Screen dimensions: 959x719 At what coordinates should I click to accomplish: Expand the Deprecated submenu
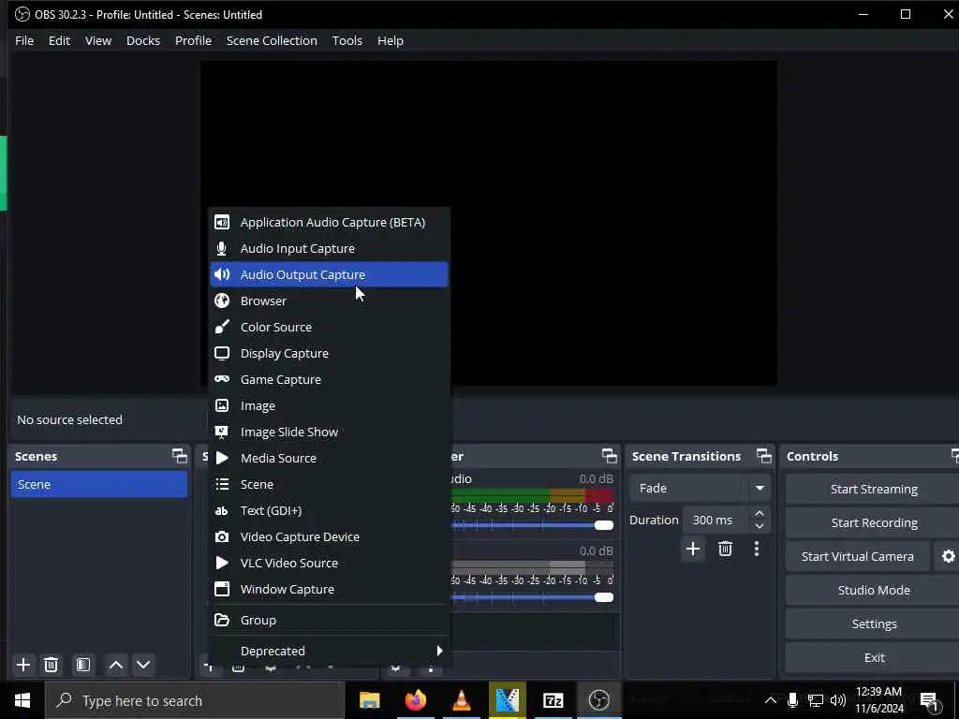(x=329, y=651)
